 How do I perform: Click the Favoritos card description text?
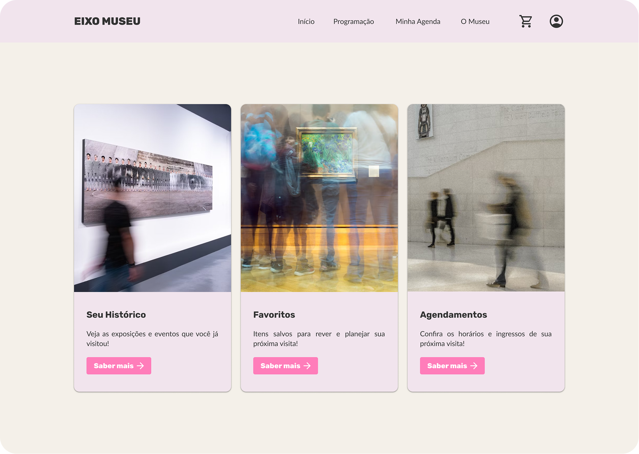click(319, 339)
